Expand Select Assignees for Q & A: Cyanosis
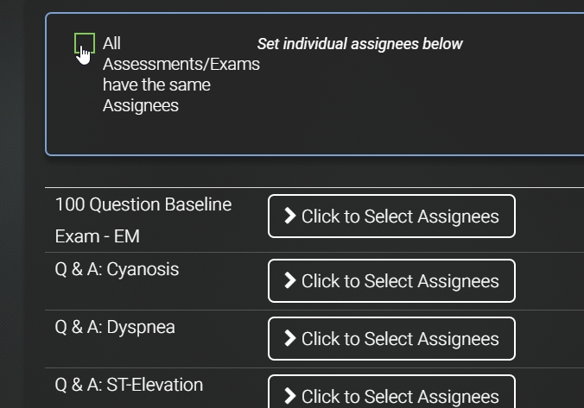 tap(391, 281)
